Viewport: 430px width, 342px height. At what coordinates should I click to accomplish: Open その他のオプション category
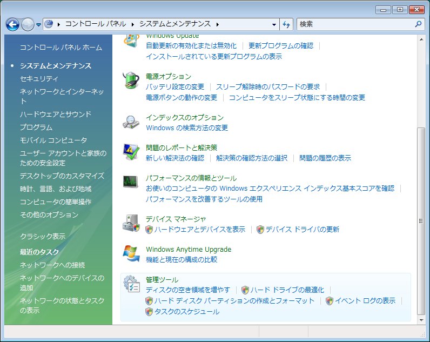49,214
